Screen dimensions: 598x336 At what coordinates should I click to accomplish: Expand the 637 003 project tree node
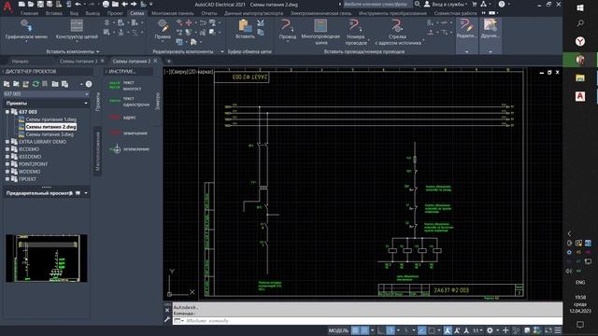click(7, 112)
